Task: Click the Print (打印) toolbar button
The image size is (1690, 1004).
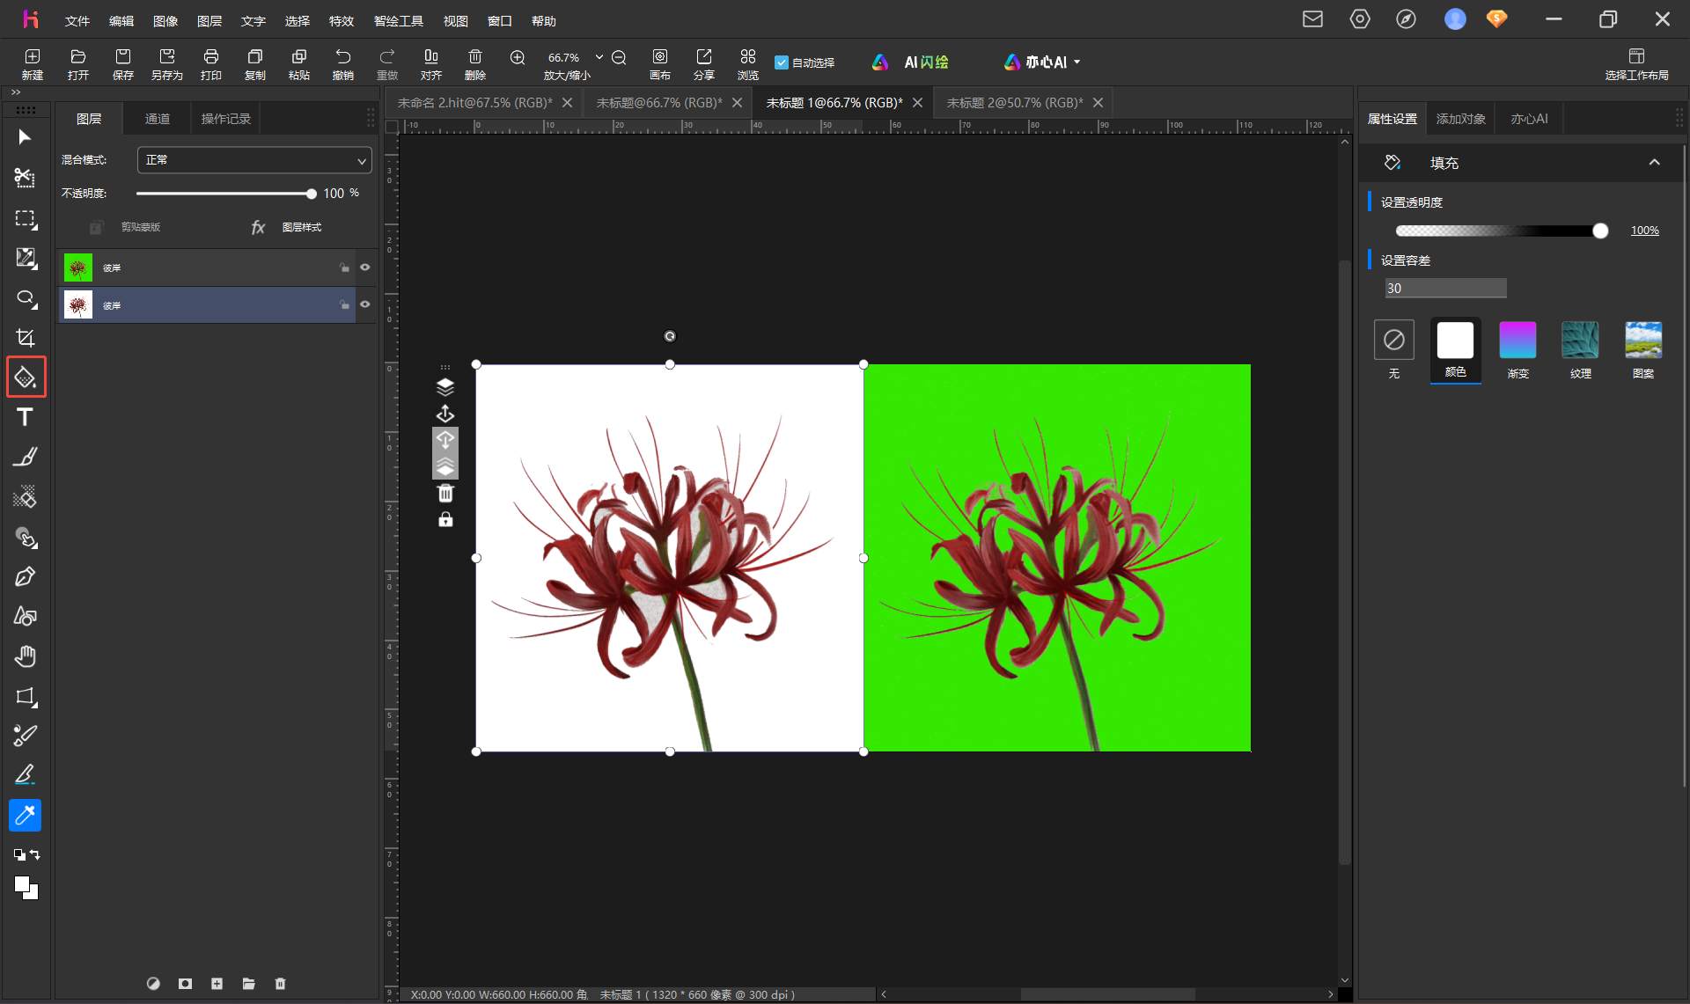Action: coord(211,64)
